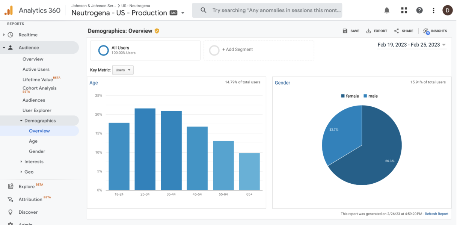457x225 pixels.
Task: Open Demographics Gender report in sidebar
Action: [x=37, y=151]
